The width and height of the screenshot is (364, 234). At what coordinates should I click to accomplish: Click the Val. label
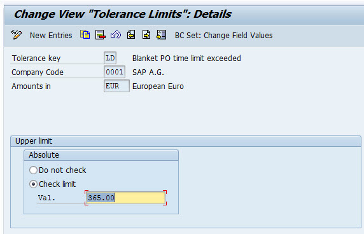[x=46, y=198]
